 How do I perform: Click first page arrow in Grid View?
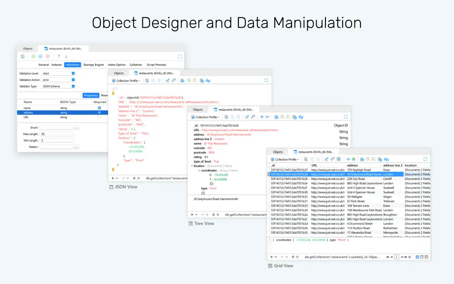[x=388, y=257]
